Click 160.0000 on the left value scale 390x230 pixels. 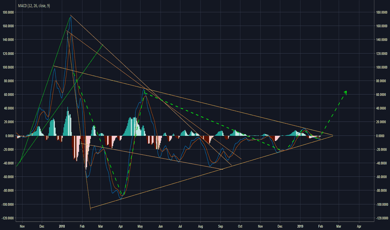point(8,26)
